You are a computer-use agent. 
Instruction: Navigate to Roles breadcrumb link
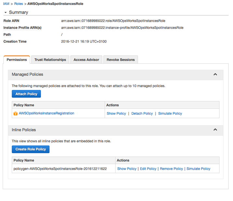click(19, 4)
